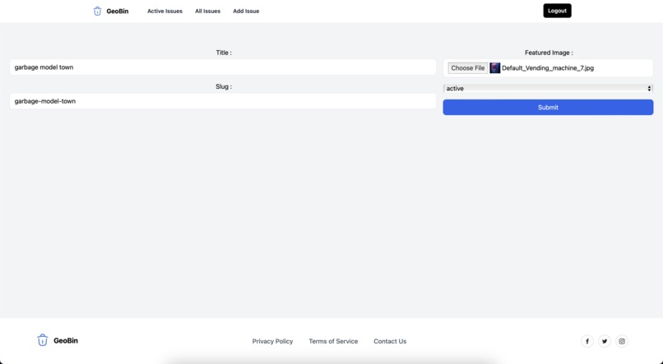Click the uploaded image file thumbnail

coord(494,68)
